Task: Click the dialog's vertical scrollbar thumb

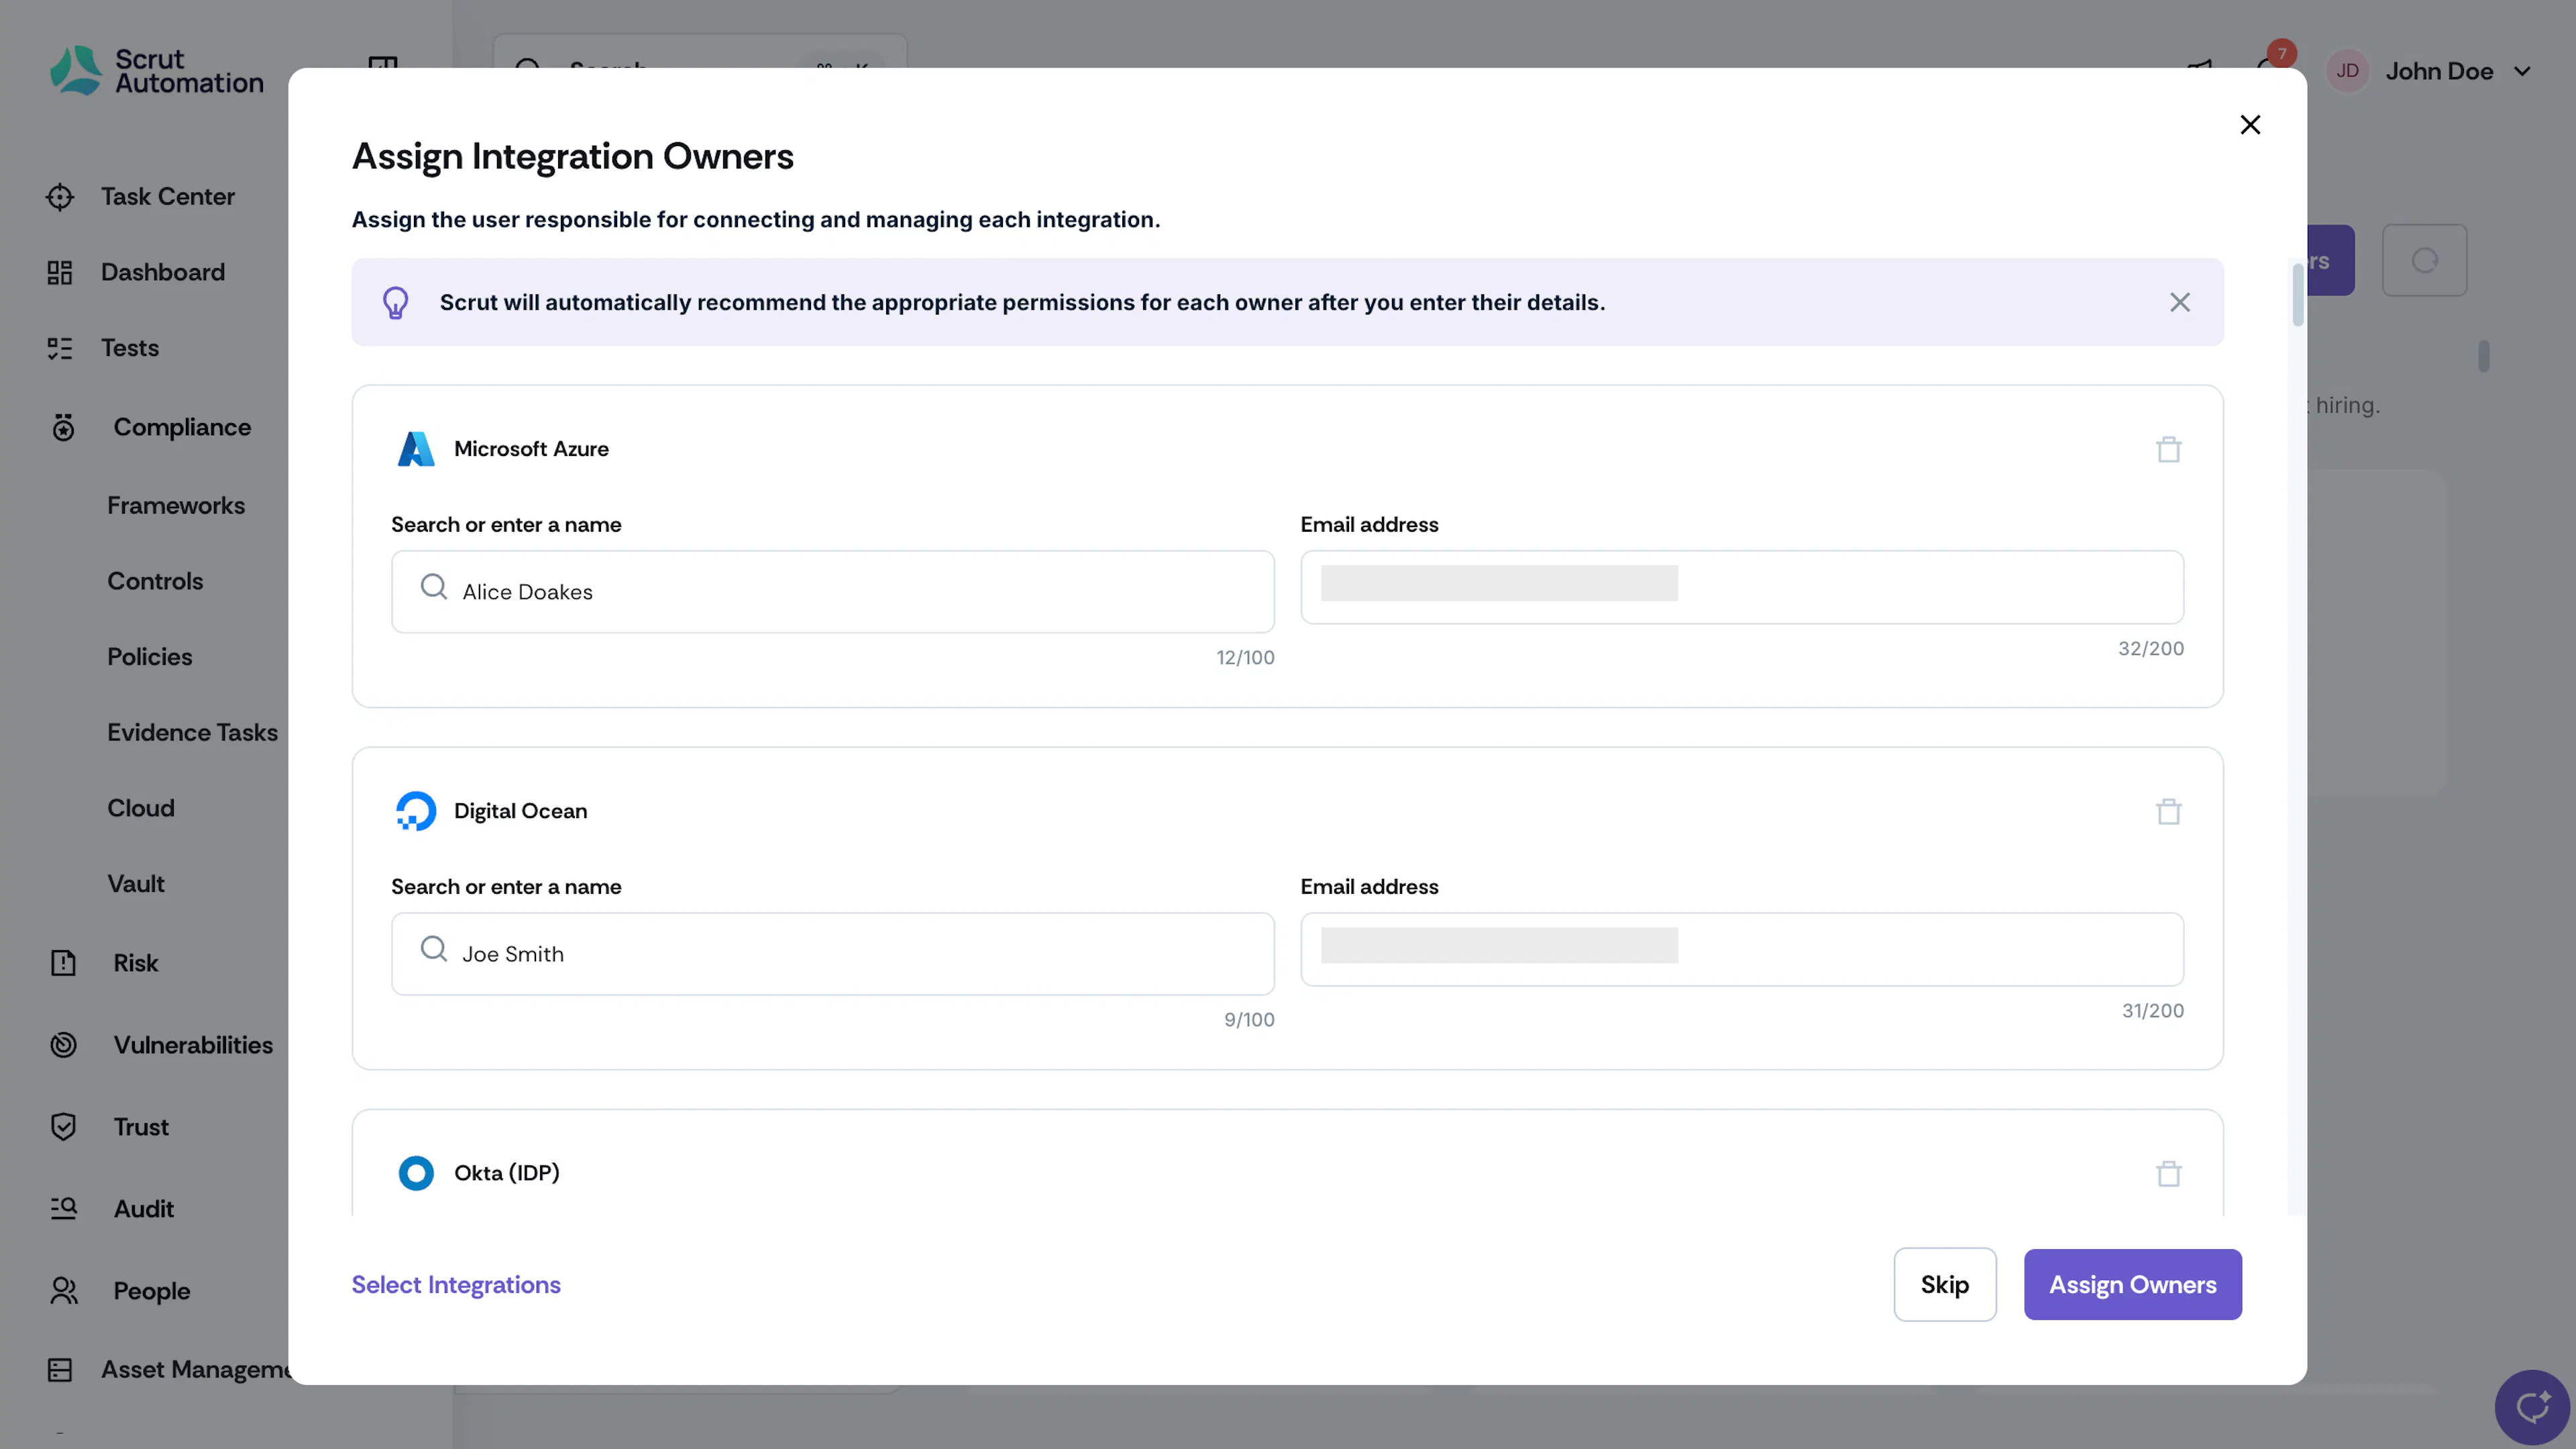Action: [x=2297, y=294]
